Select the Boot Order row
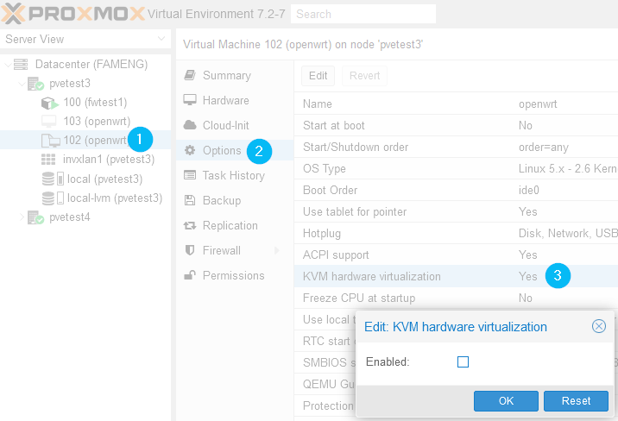The height and width of the screenshot is (421, 618). [456, 190]
